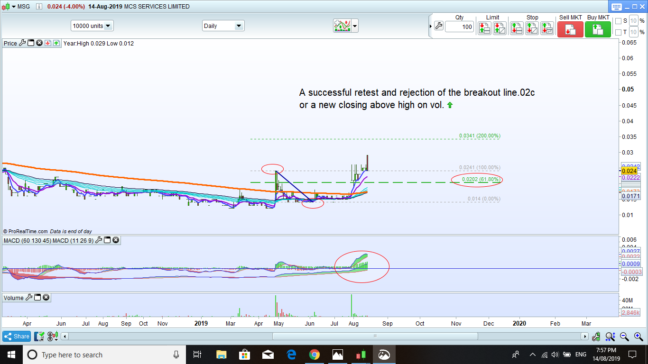Image resolution: width=648 pixels, height=364 pixels.
Task: Collapse the trading toolbar arrow
Action: click(x=431, y=26)
